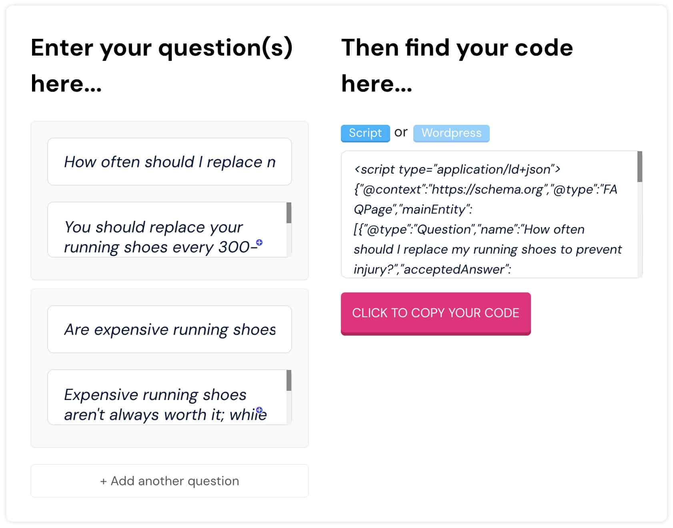Click "CLICK TO COPY YOUR CODE"
The image size is (673, 528).
(435, 313)
